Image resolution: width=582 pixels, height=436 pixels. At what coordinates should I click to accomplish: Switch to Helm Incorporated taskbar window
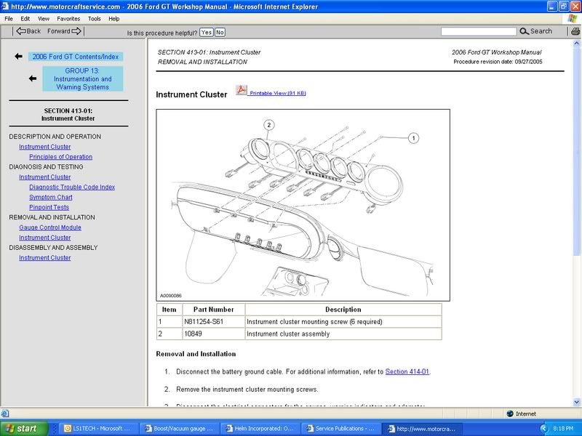pyautogui.click(x=260, y=429)
